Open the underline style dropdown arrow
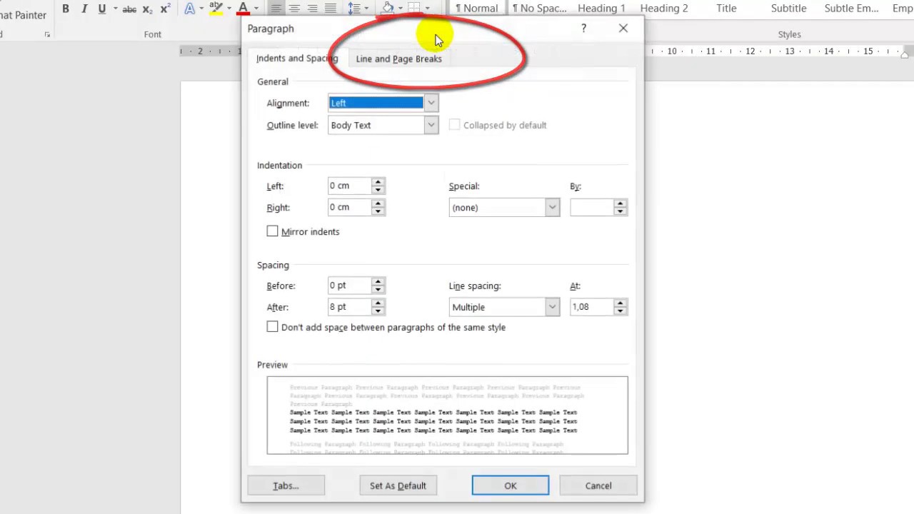Viewport: 914px width, 514px height. 114,9
